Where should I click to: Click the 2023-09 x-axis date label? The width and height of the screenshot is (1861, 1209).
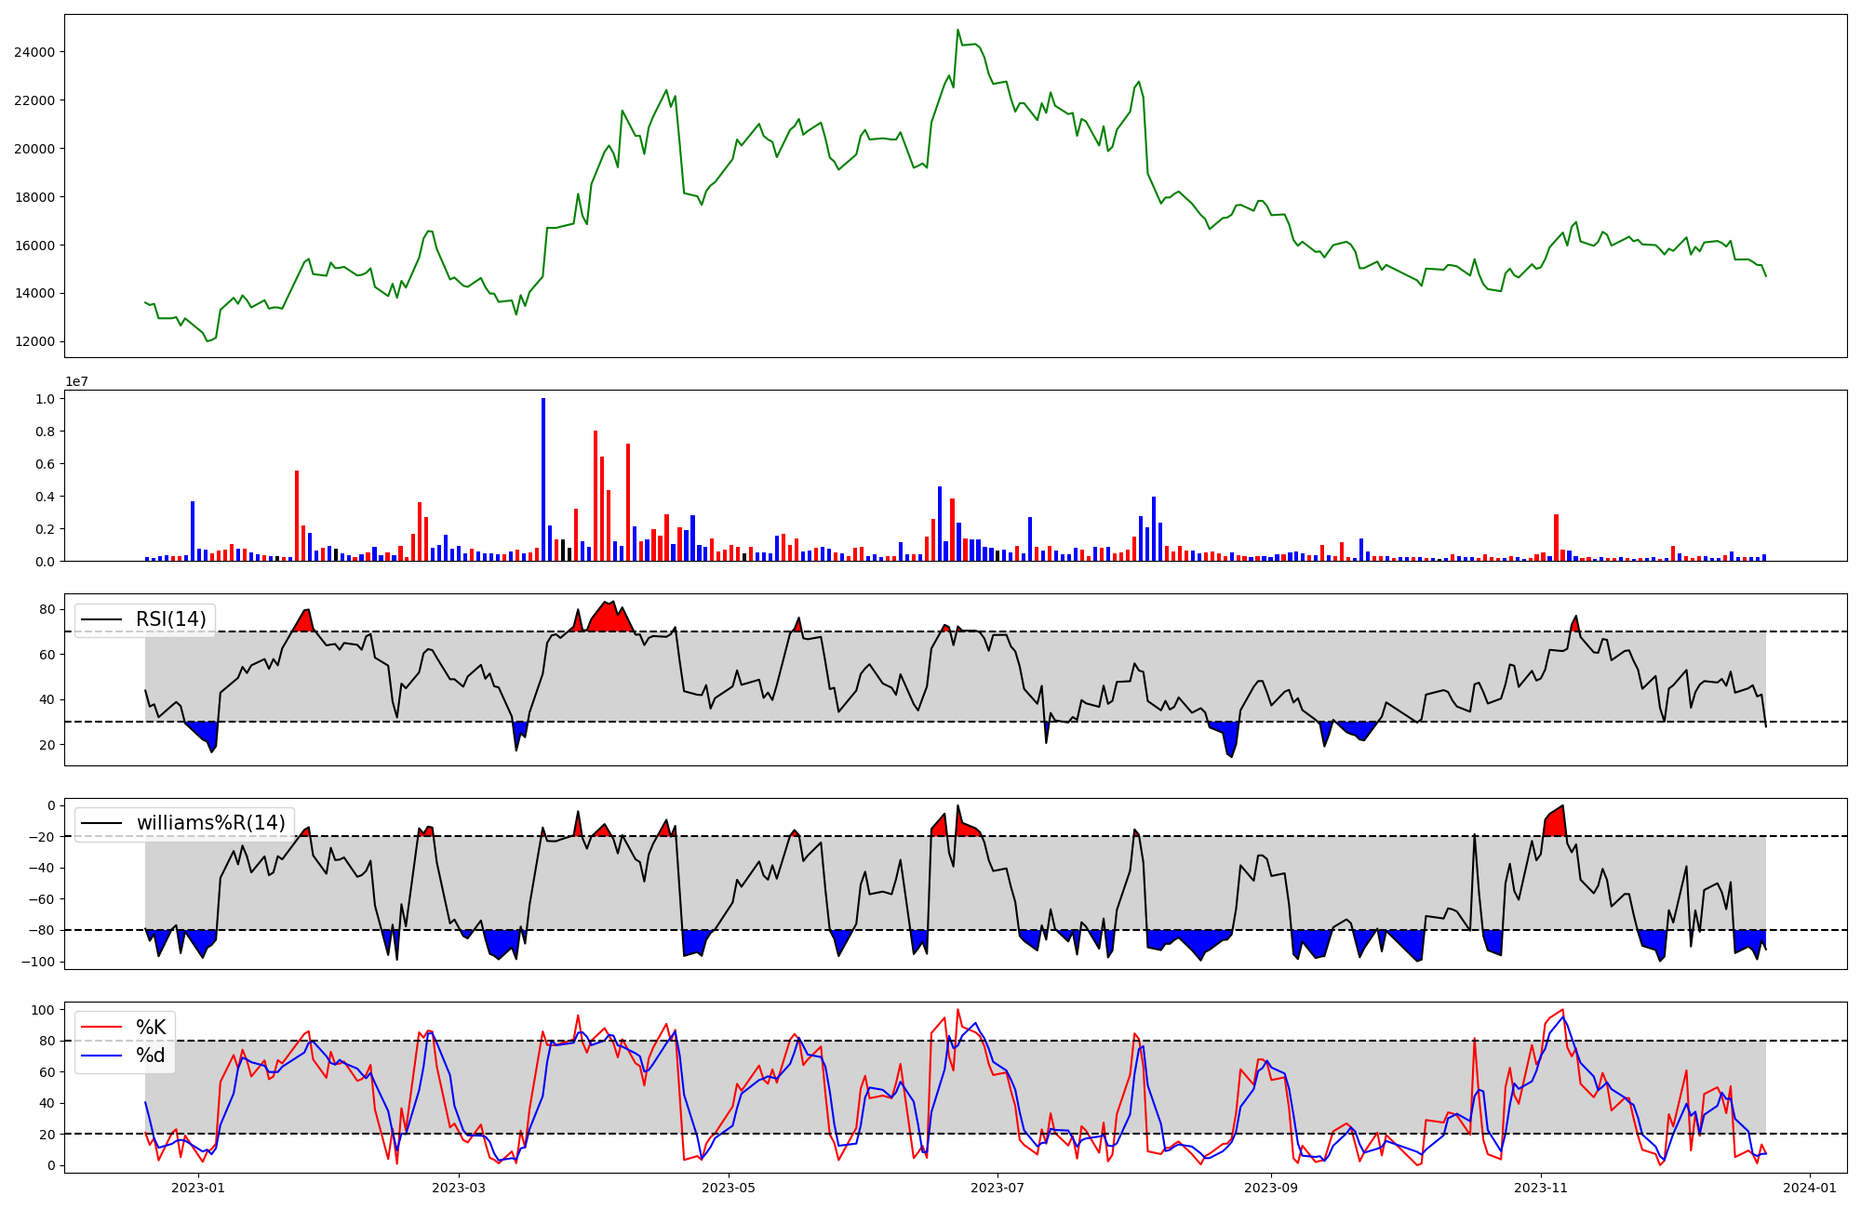click(1271, 1188)
